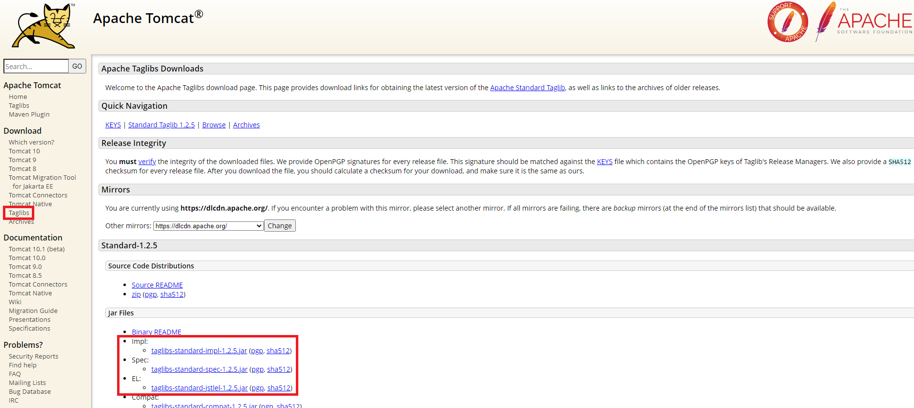Open the IRC link

click(14, 401)
